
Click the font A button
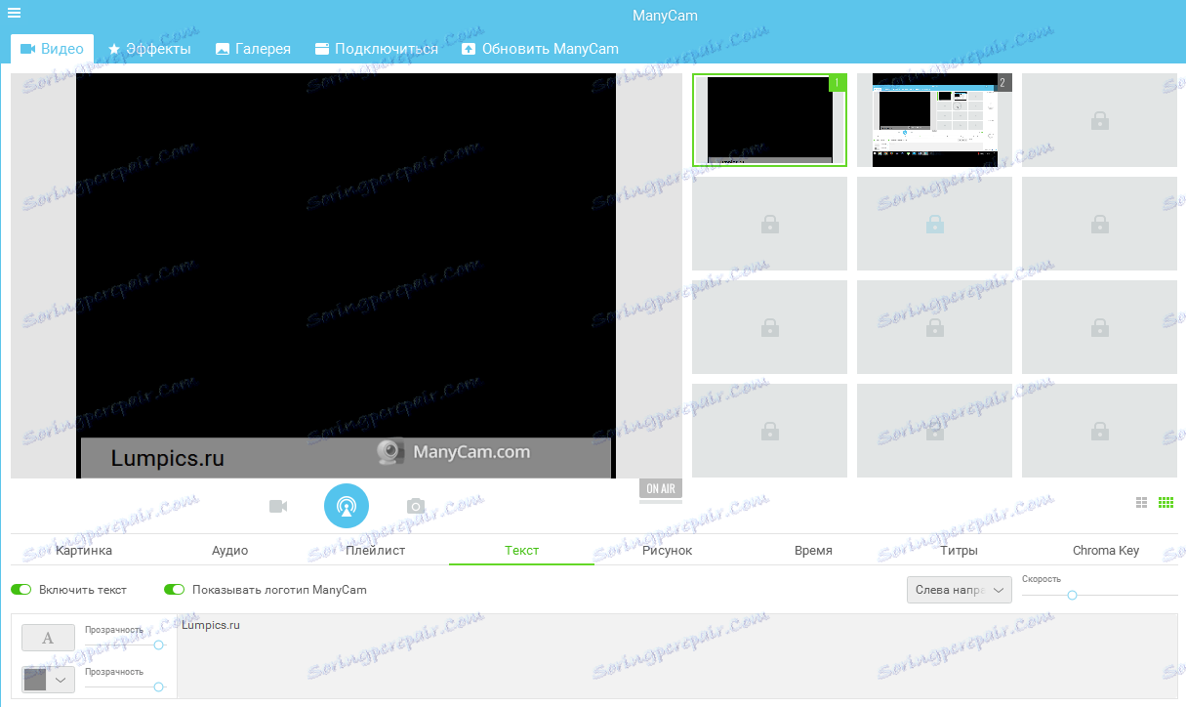(48, 639)
